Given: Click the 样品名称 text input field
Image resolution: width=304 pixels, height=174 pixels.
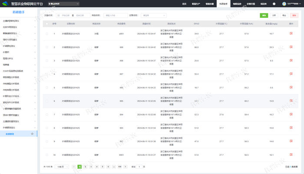Looking at the screenshot, I should click(116, 16).
